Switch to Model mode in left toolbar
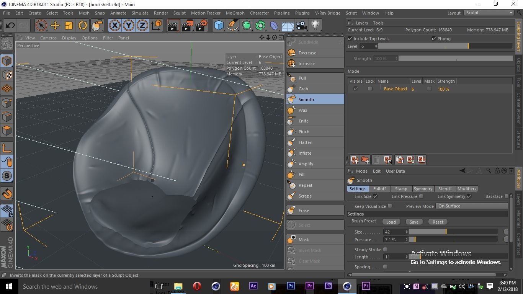Viewport: 523px width, 294px height. tap(7, 61)
